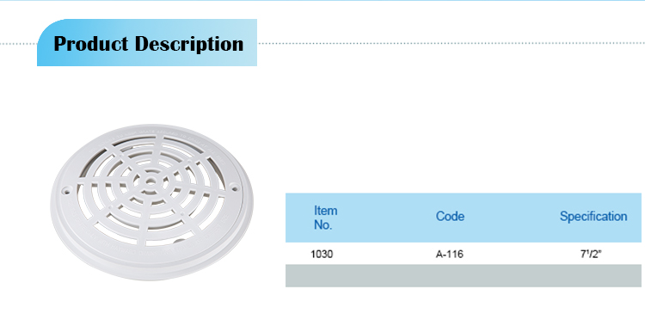Viewport: 645px width, 332px height.
Task: Open the white drain cover product image
Action: [151, 201]
